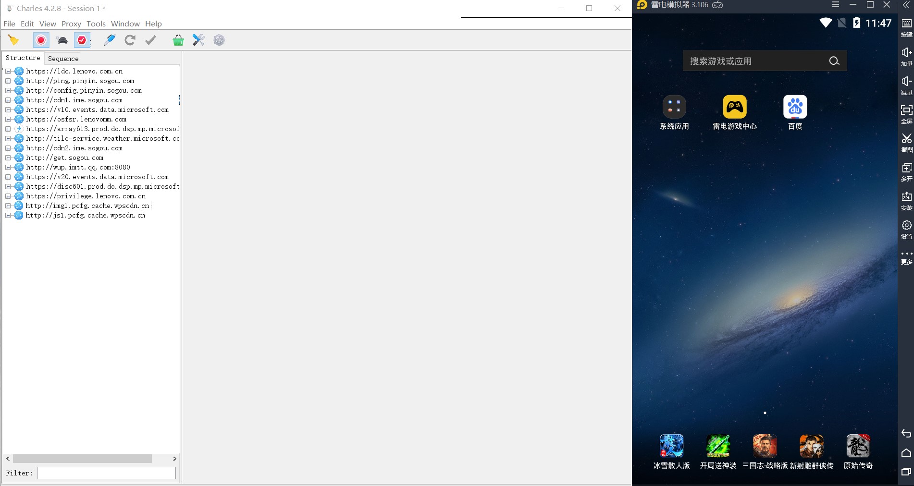Toggle the turtle Throttling icon
Screen dimensions: 914x486
(62, 40)
